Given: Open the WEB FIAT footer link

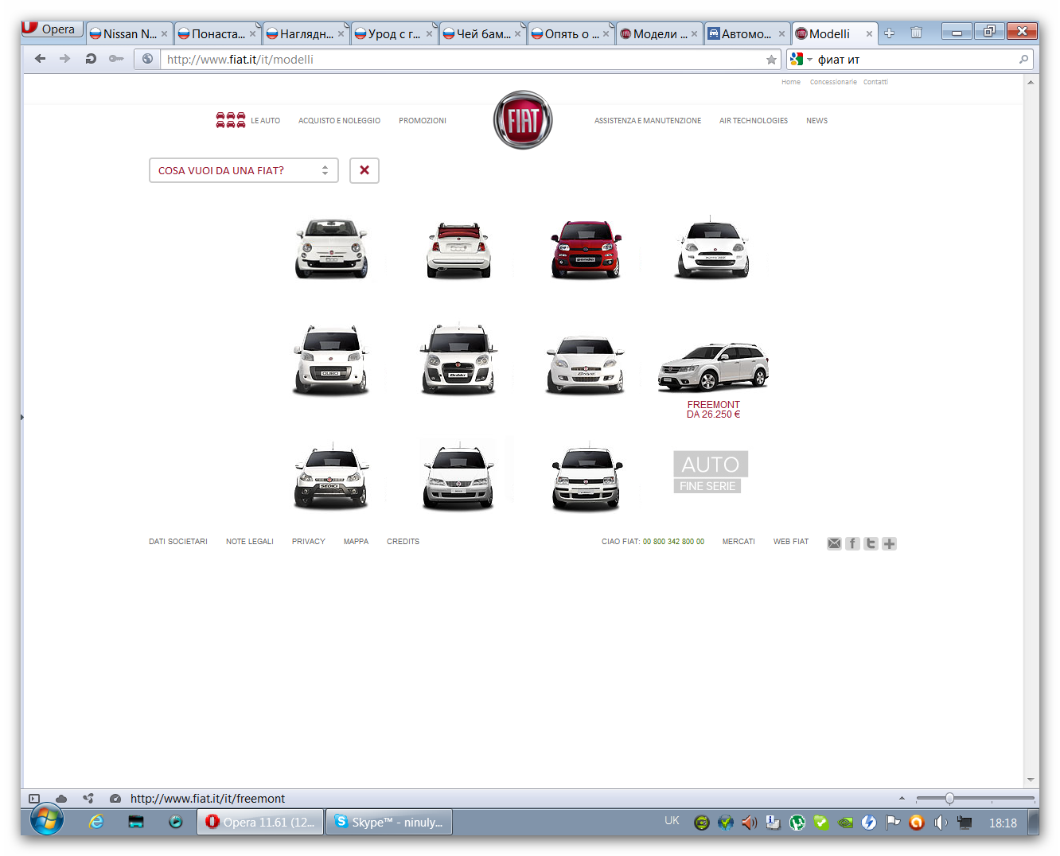Looking at the screenshot, I should 791,542.
